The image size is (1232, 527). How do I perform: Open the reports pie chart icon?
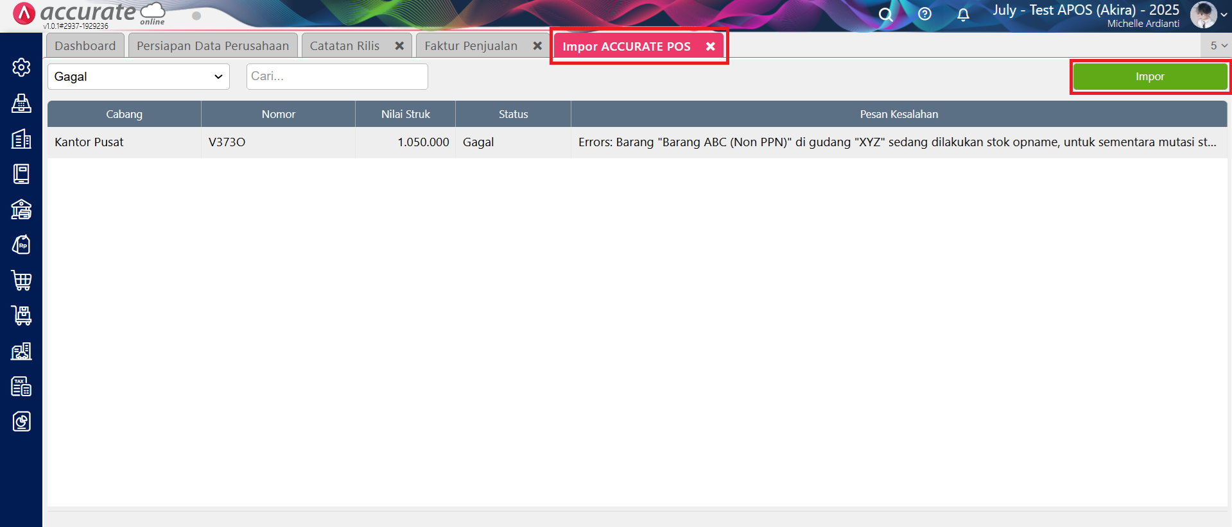click(x=21, y=421)
